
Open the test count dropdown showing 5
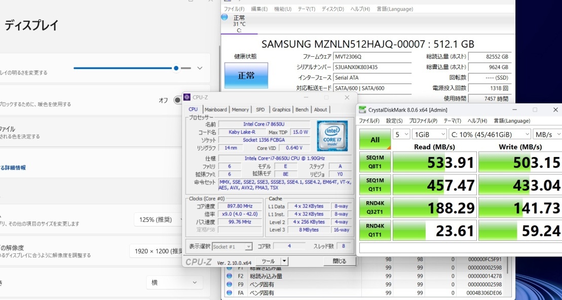pos(401,134)
